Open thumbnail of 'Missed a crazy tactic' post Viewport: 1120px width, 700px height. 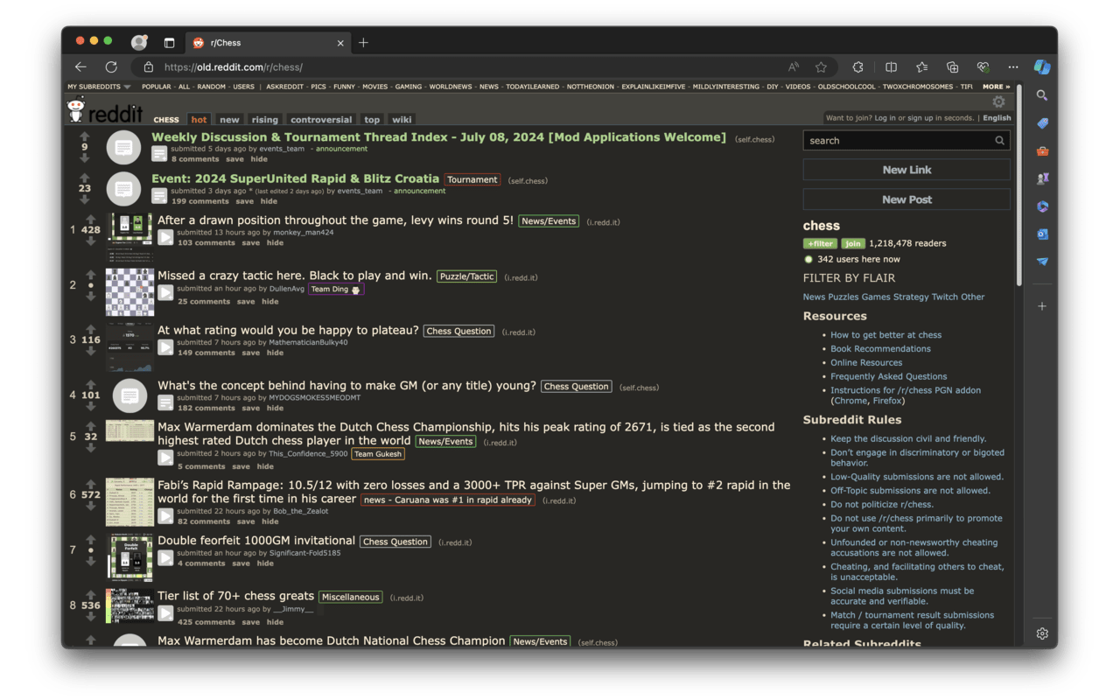click(x=129, y=292)
